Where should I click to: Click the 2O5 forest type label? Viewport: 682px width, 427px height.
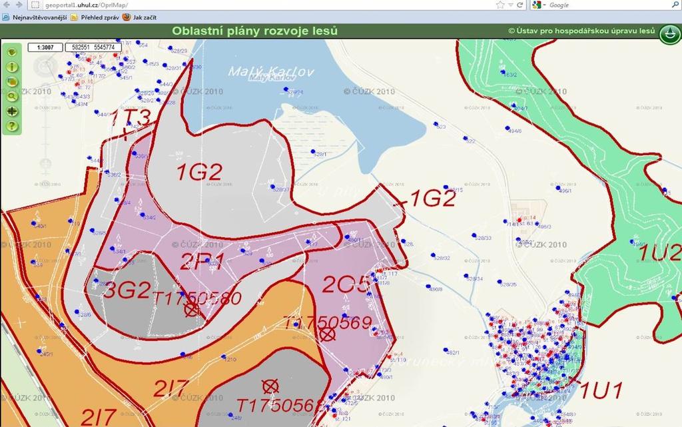346,284
